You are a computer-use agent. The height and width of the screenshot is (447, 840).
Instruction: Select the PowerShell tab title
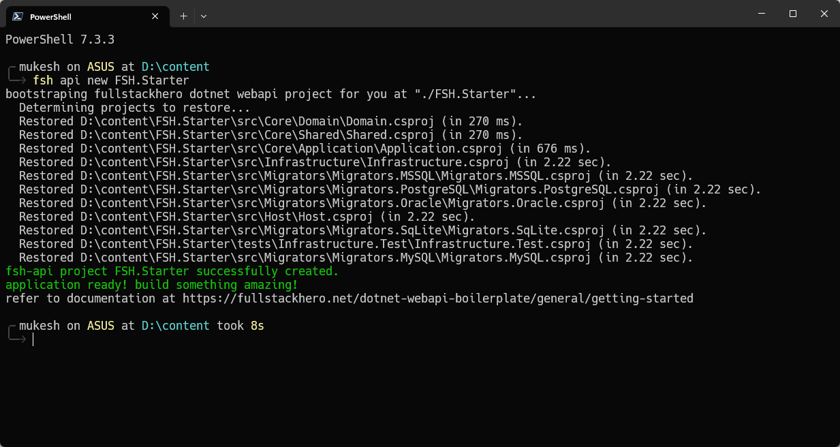coord(50,16)
